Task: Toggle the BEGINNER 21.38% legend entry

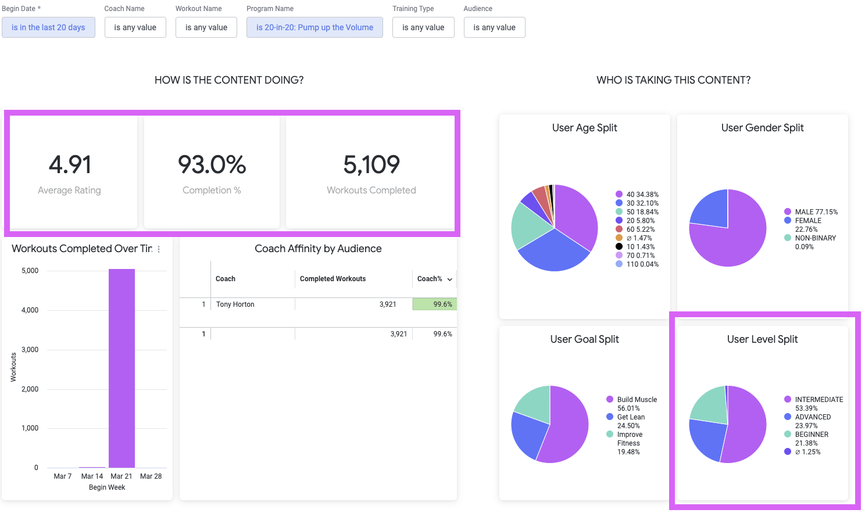Action: click(806, 439)
